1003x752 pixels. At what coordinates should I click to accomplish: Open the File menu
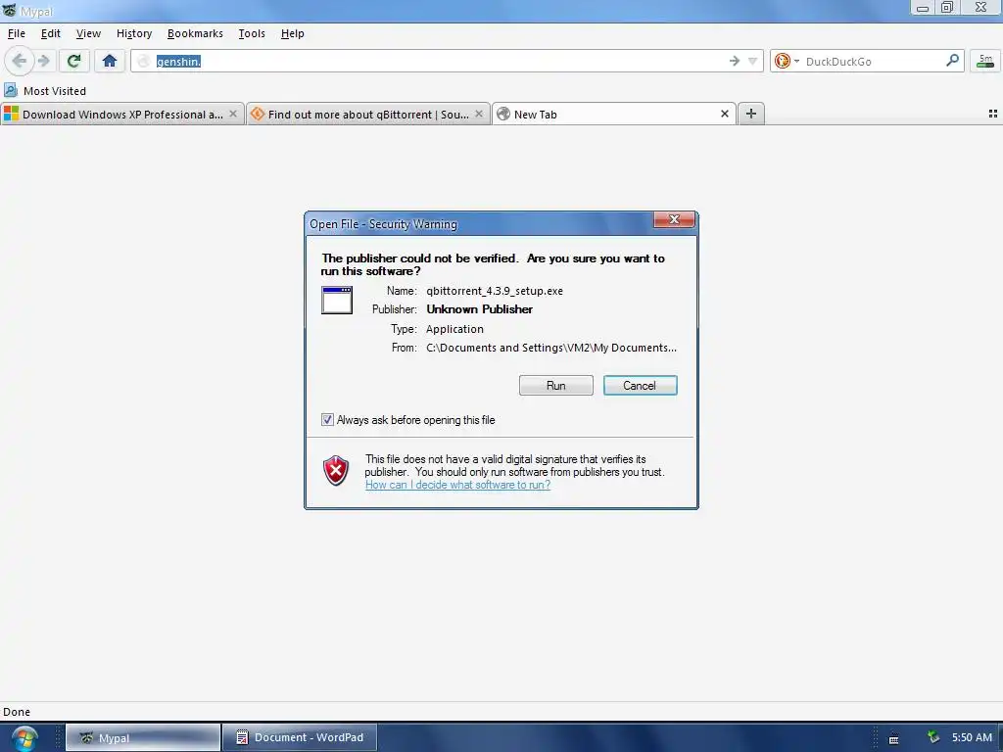(x=17, y=33)
